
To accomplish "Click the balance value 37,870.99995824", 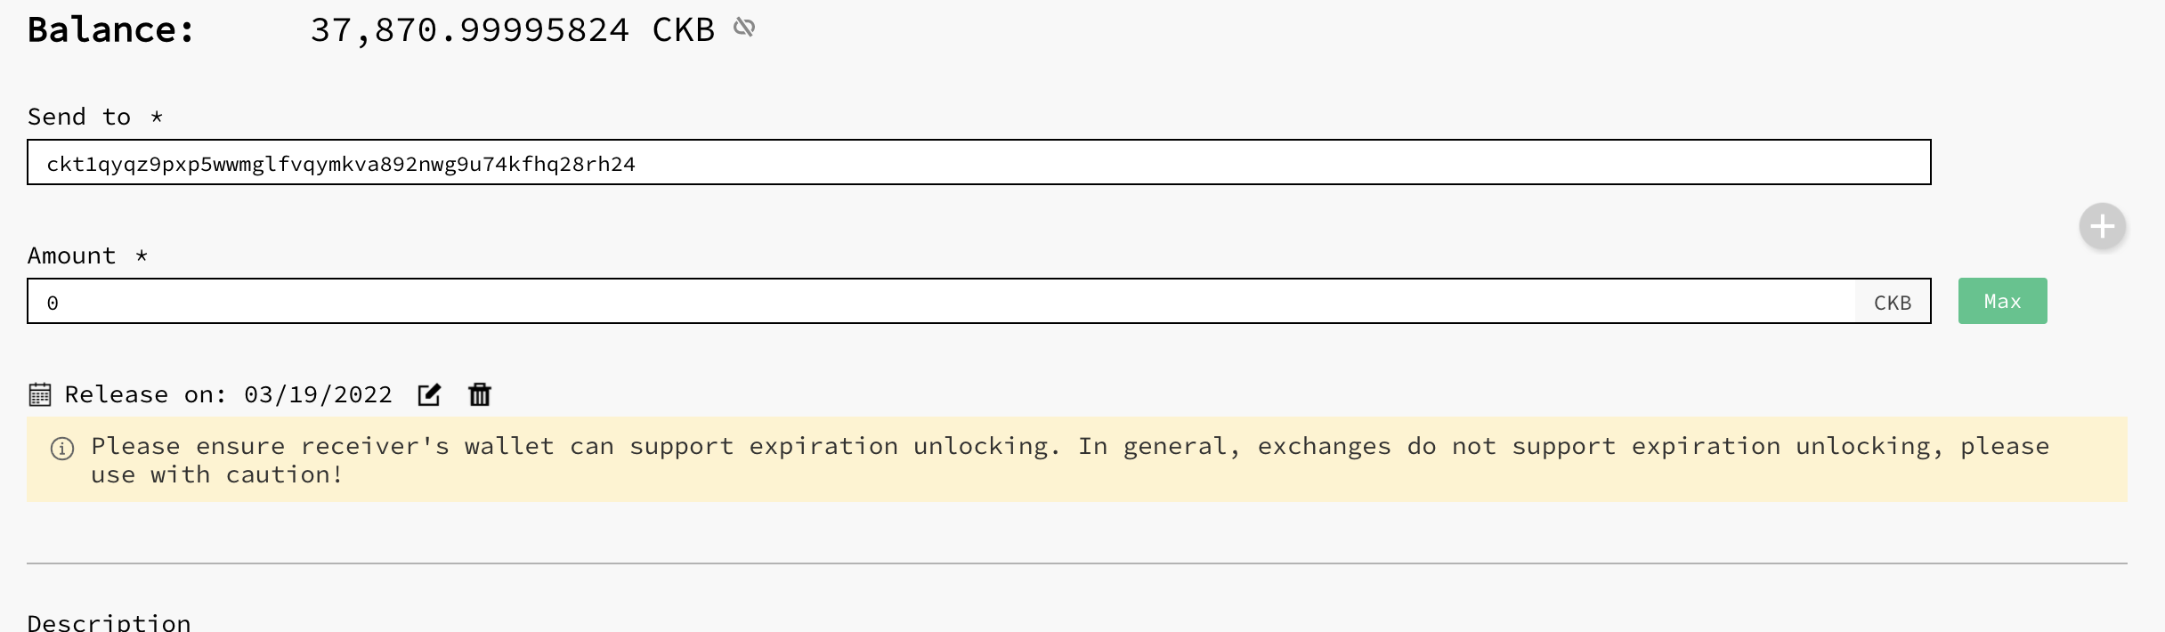I will pyautogui.click(x=470, y=30).
